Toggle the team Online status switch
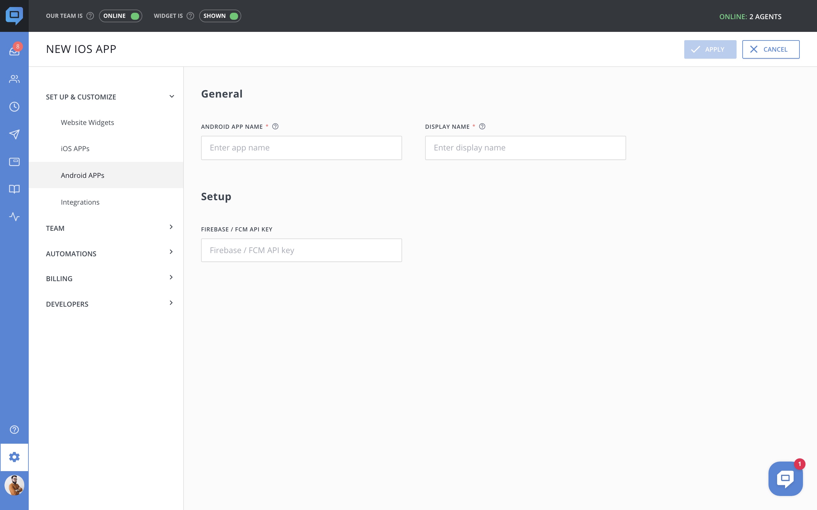817x510 pixels. (x=121, y=16)
